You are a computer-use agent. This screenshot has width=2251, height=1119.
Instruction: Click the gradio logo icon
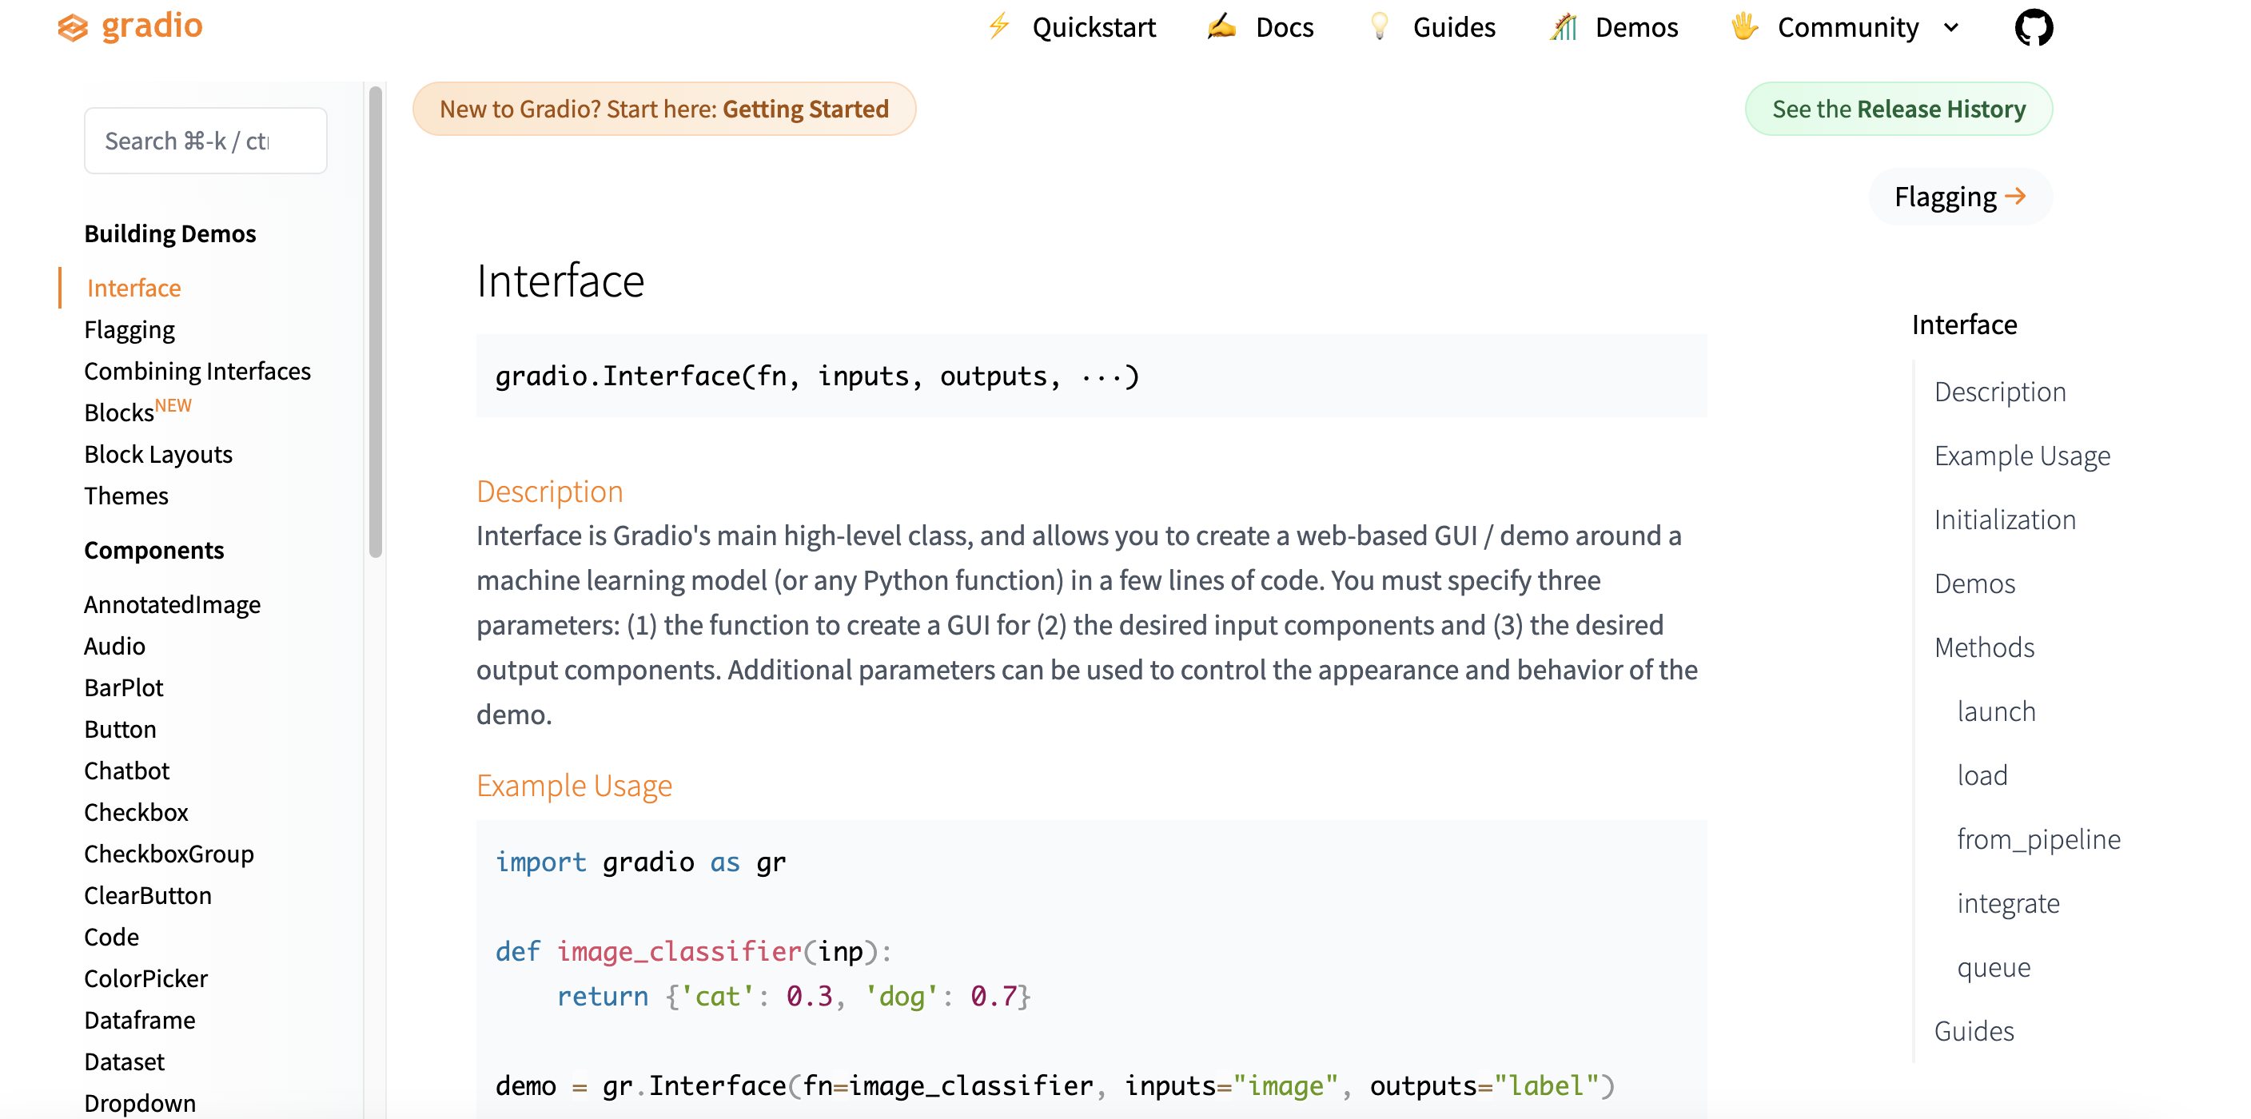coord(74,26)
